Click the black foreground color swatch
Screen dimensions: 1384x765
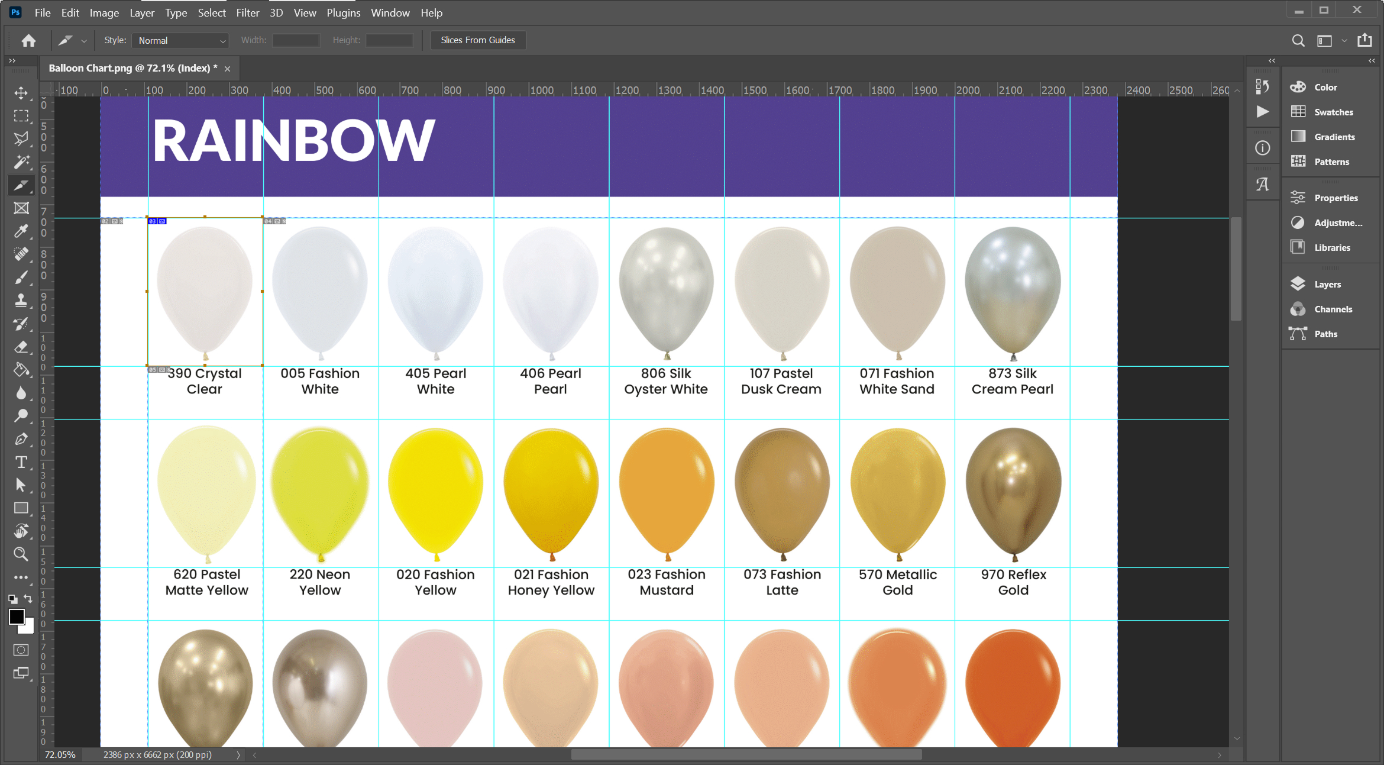(x=17, y=616)
